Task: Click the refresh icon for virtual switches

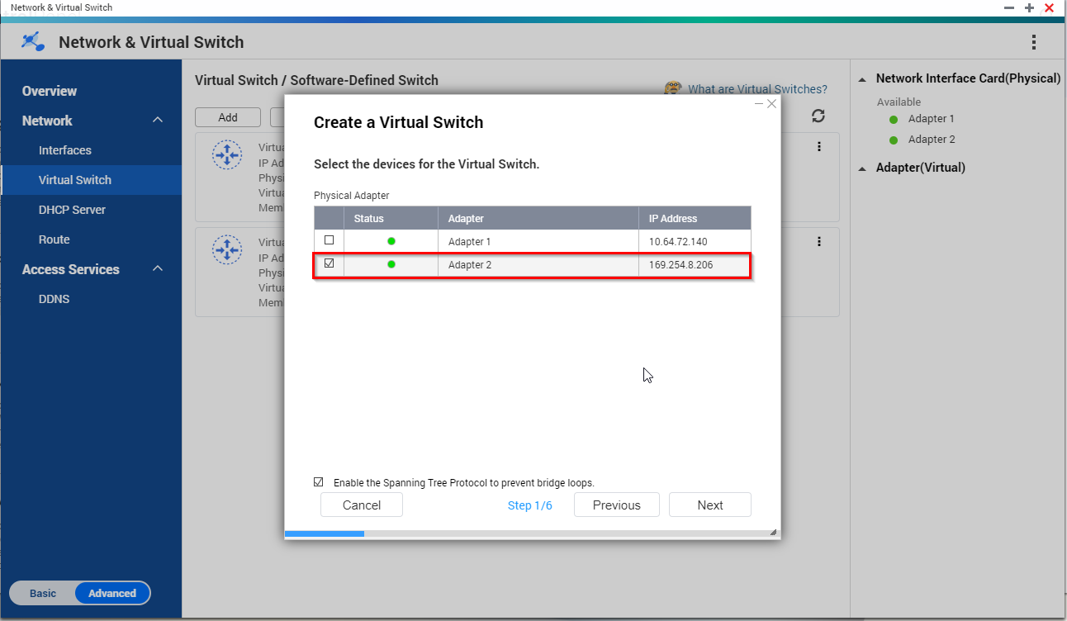Action: tap(818, 116)
